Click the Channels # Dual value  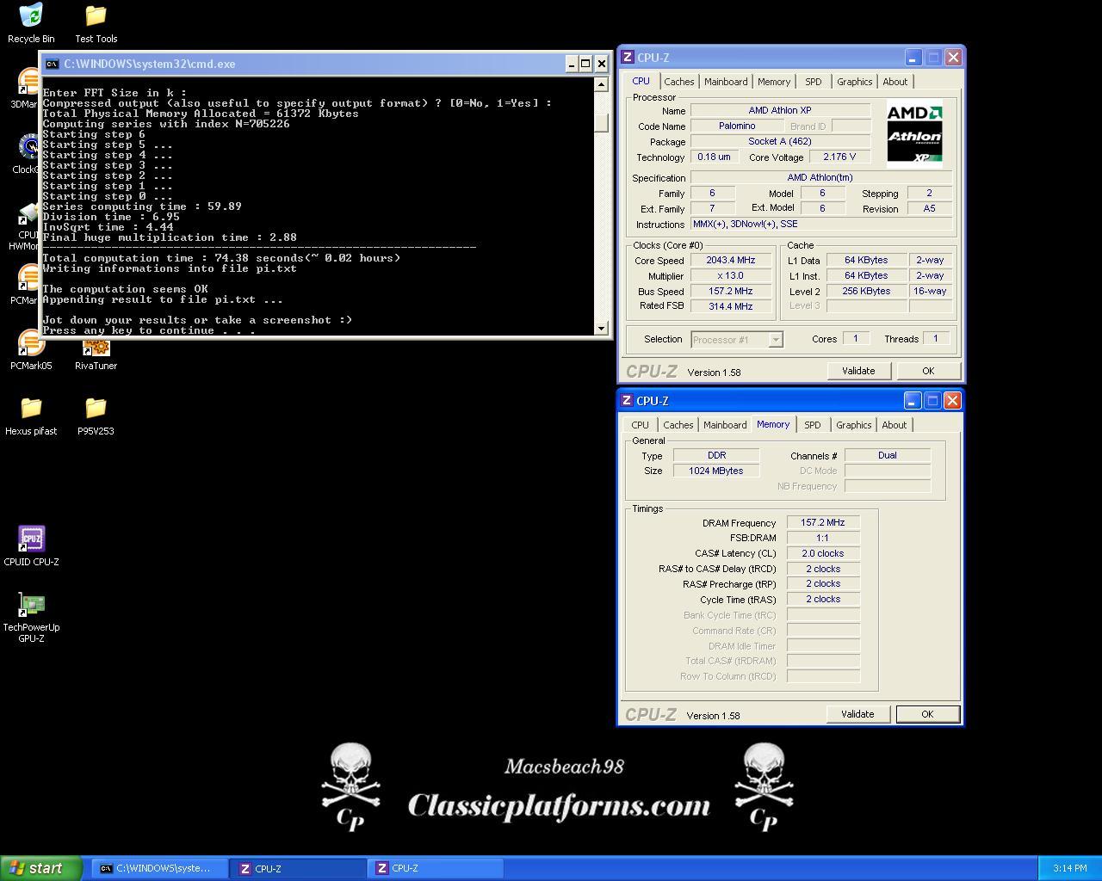(888, 456)
